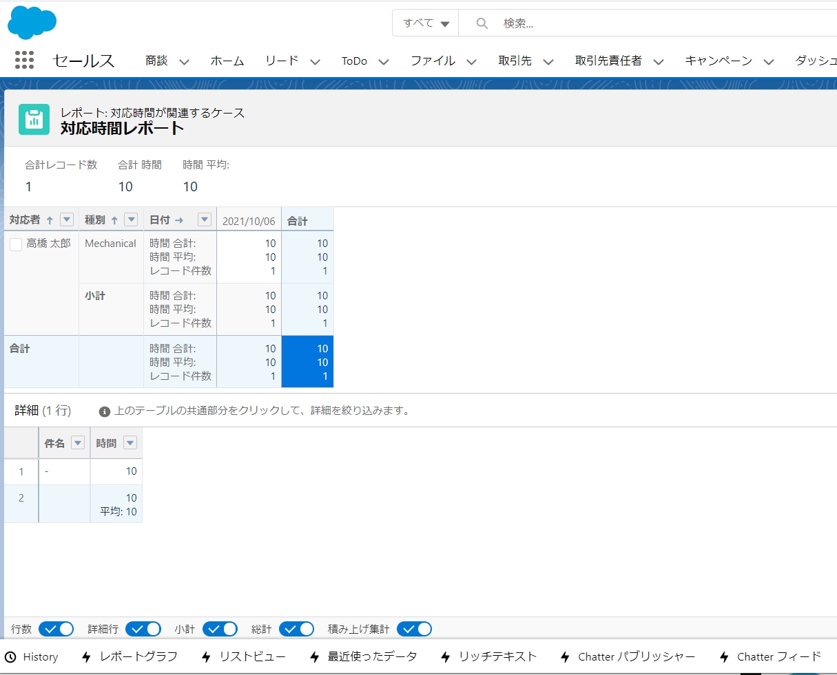Screen dimensions: 837x675
Task: Toggle the 総計 switch
Action: pos(297,629)
